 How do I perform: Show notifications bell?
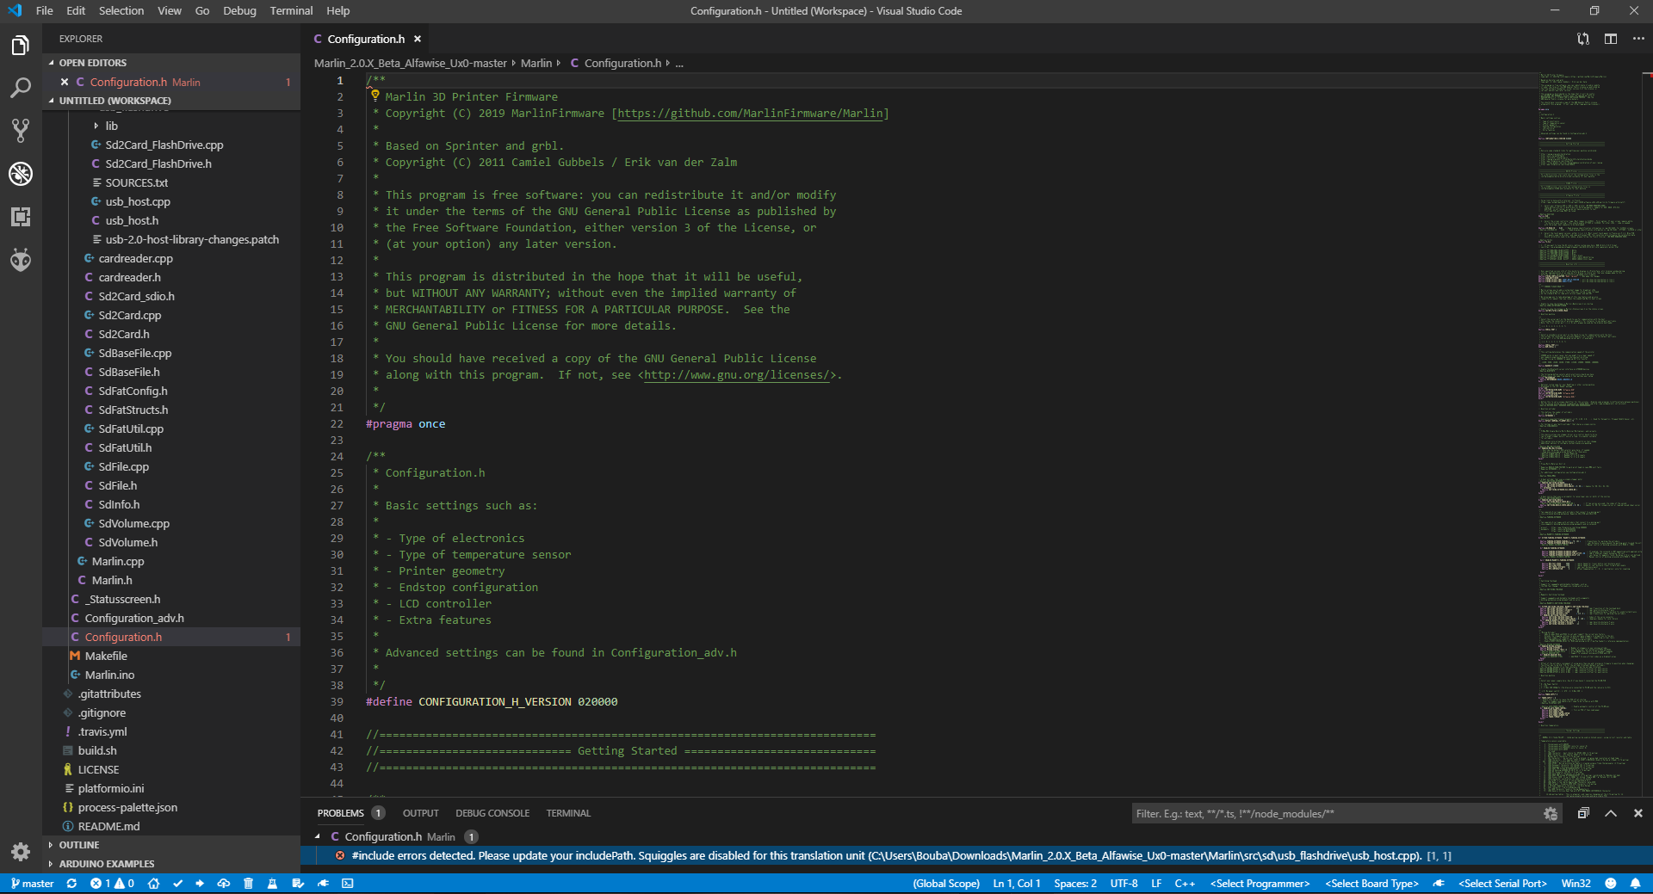[x=1634, y=884]
